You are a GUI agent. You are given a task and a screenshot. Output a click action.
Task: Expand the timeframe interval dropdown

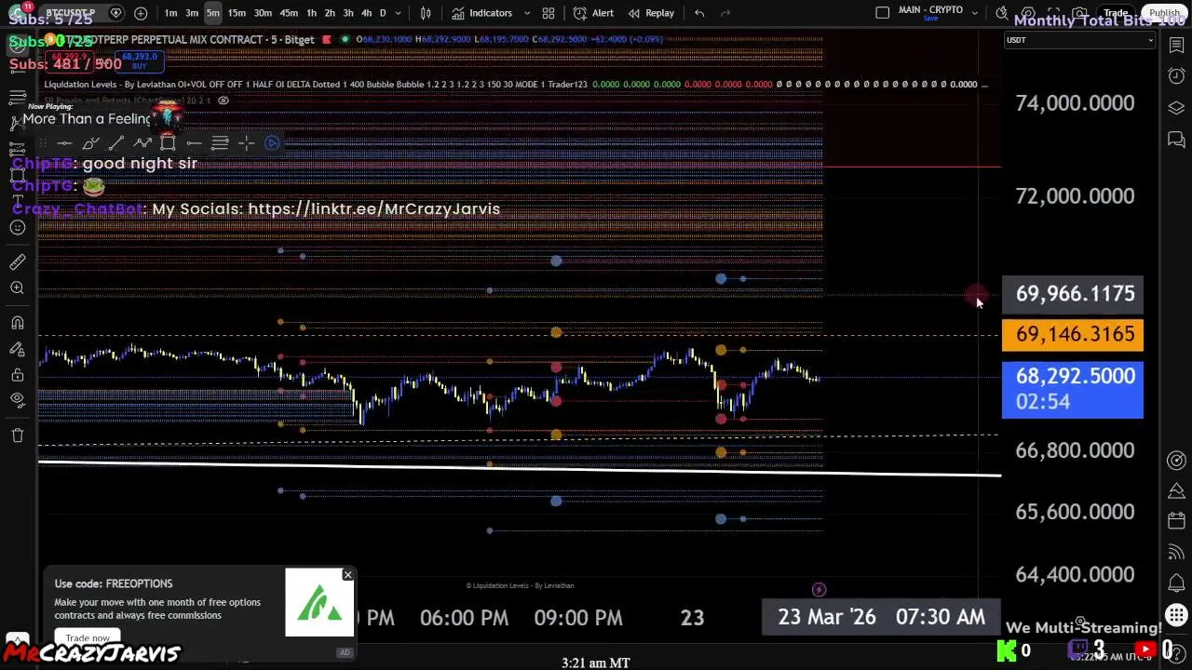pyautogui.click(x=399, y=13)
